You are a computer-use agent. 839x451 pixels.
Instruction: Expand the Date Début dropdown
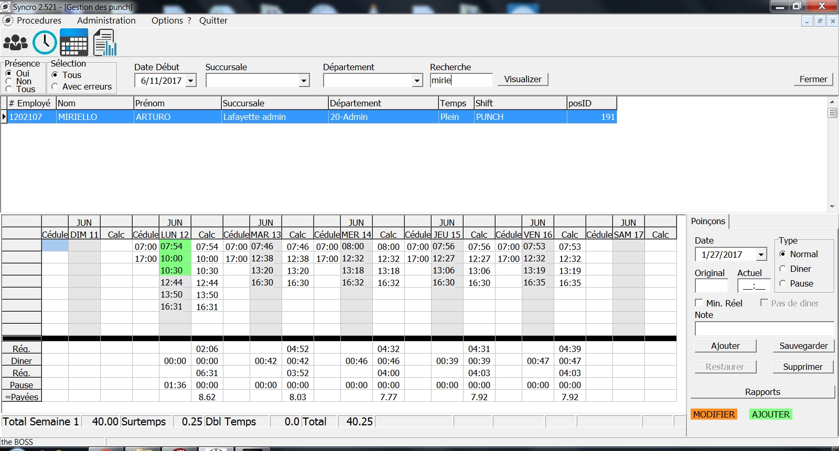[191, 81]
